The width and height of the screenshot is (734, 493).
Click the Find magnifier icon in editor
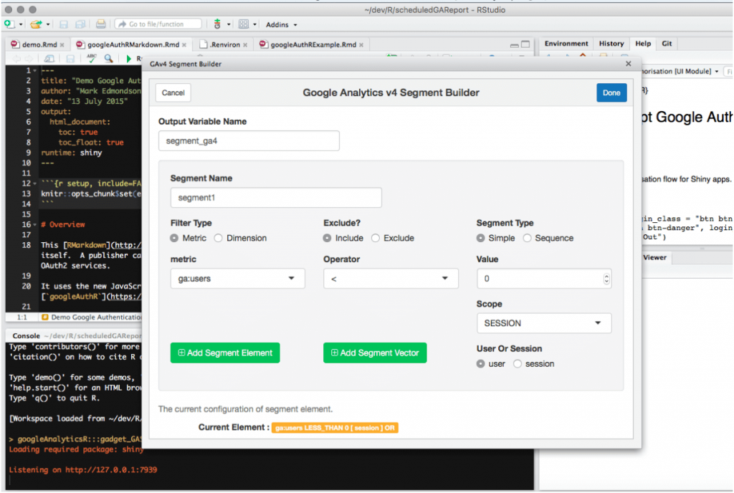click(109, 58)
